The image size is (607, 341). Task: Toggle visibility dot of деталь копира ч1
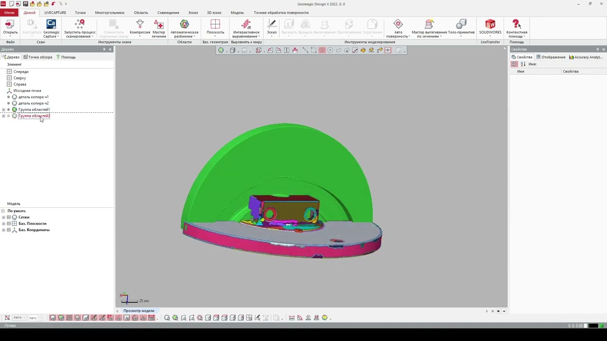click(x=9, y=97)
